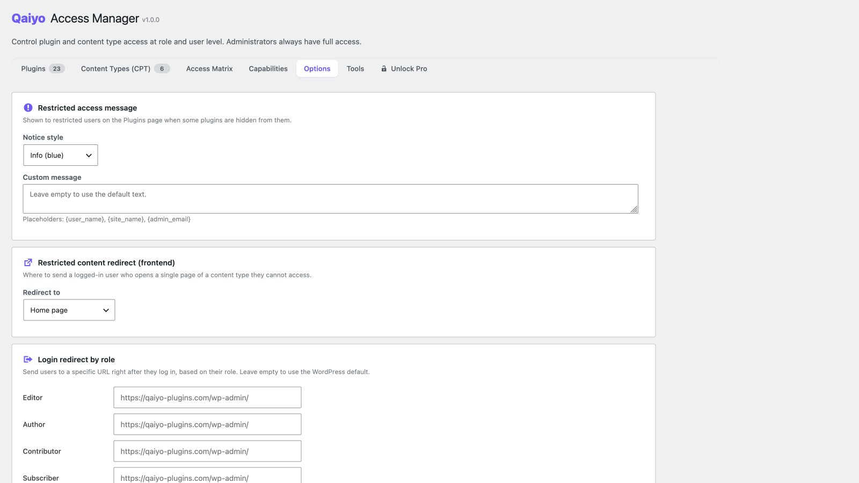This screenshot has width=859, height=483.
Task: Click the 'Custom message' label
Action: 52,177
